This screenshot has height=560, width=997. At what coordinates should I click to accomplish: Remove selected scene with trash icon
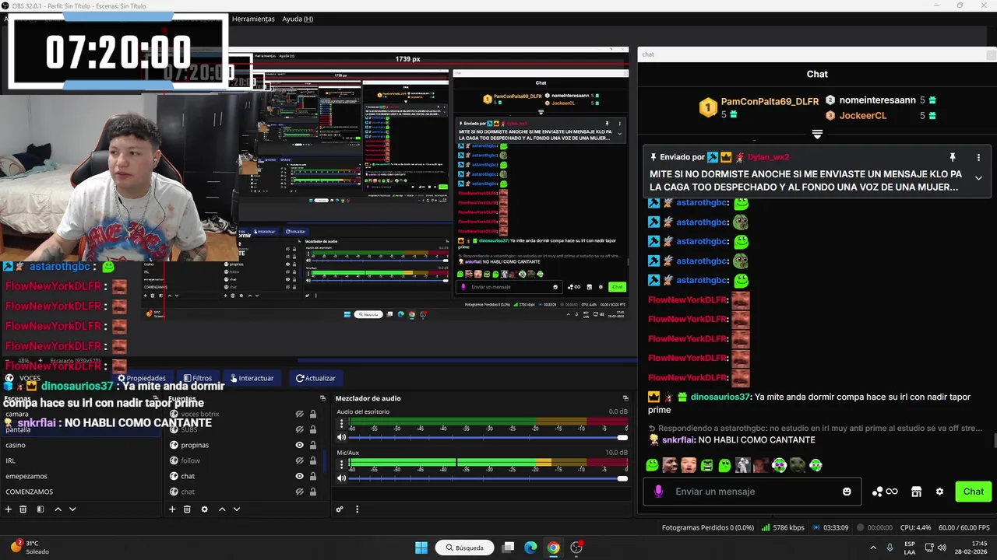point(23,509)
